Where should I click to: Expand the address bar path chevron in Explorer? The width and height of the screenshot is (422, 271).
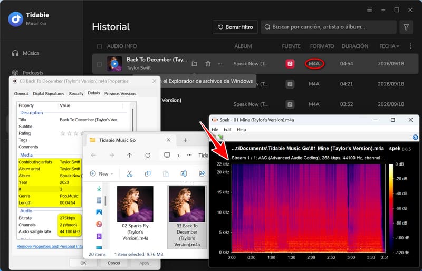click(178, 156)
